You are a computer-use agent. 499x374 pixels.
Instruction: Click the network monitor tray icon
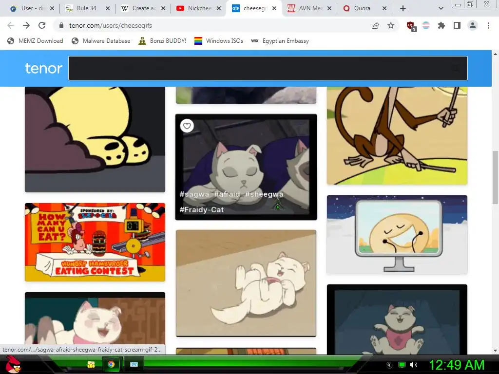(x=402, y=365)
